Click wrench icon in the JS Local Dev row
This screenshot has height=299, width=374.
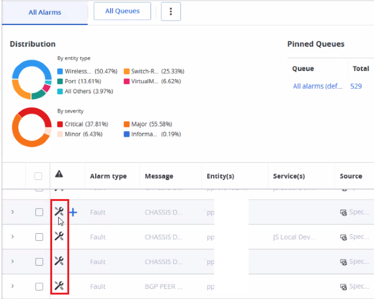pos(59,236)
